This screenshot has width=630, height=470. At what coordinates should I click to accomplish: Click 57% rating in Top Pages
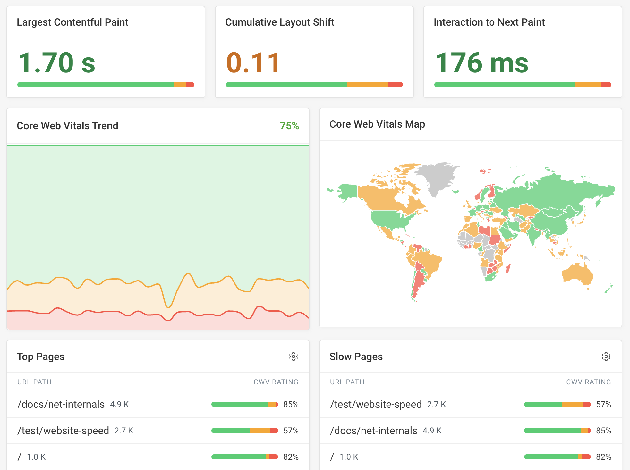point(291,431)
